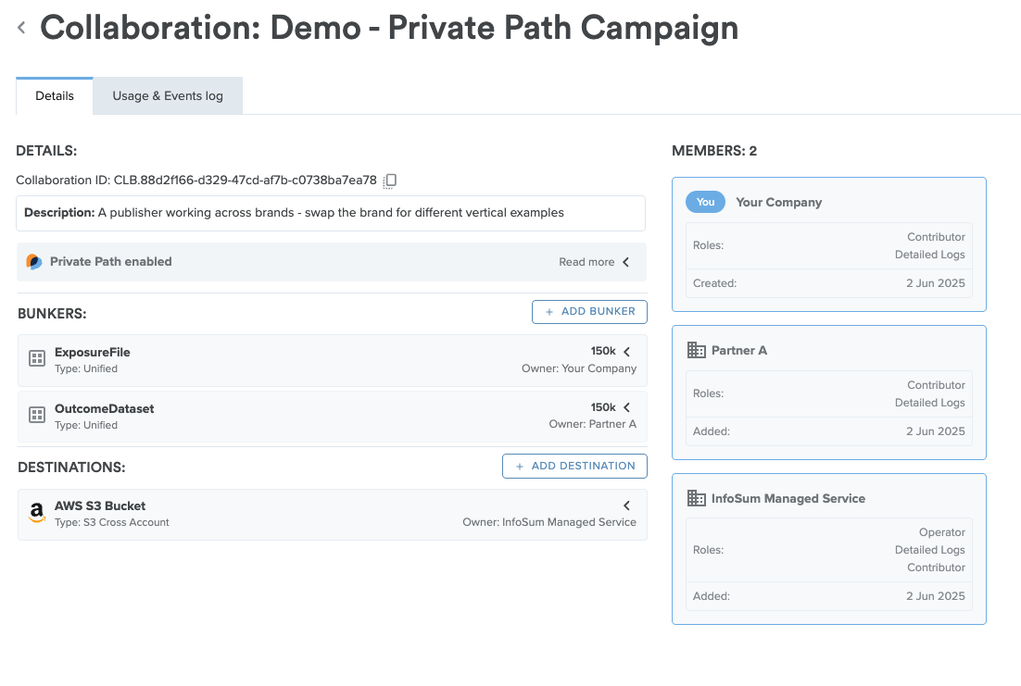
Task: Click the InfoSum Managed Service member name
Action: tap(788, 499)
